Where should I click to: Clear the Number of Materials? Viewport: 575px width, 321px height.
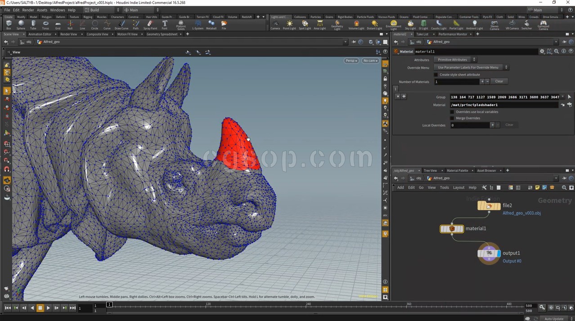(499, 81)
